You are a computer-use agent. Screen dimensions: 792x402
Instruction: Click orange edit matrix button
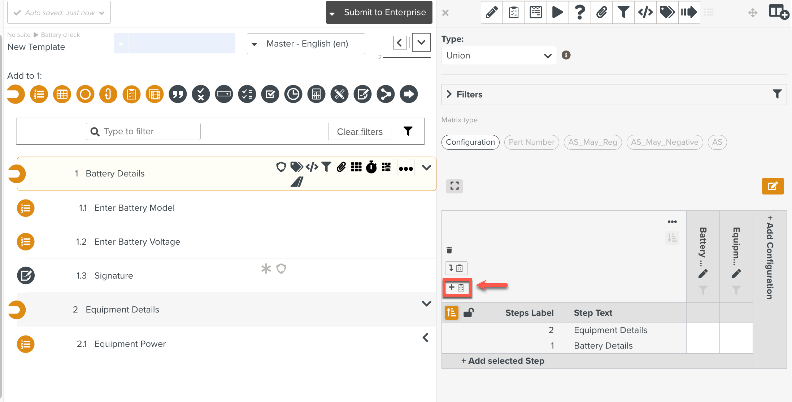(x=773, y=186)
